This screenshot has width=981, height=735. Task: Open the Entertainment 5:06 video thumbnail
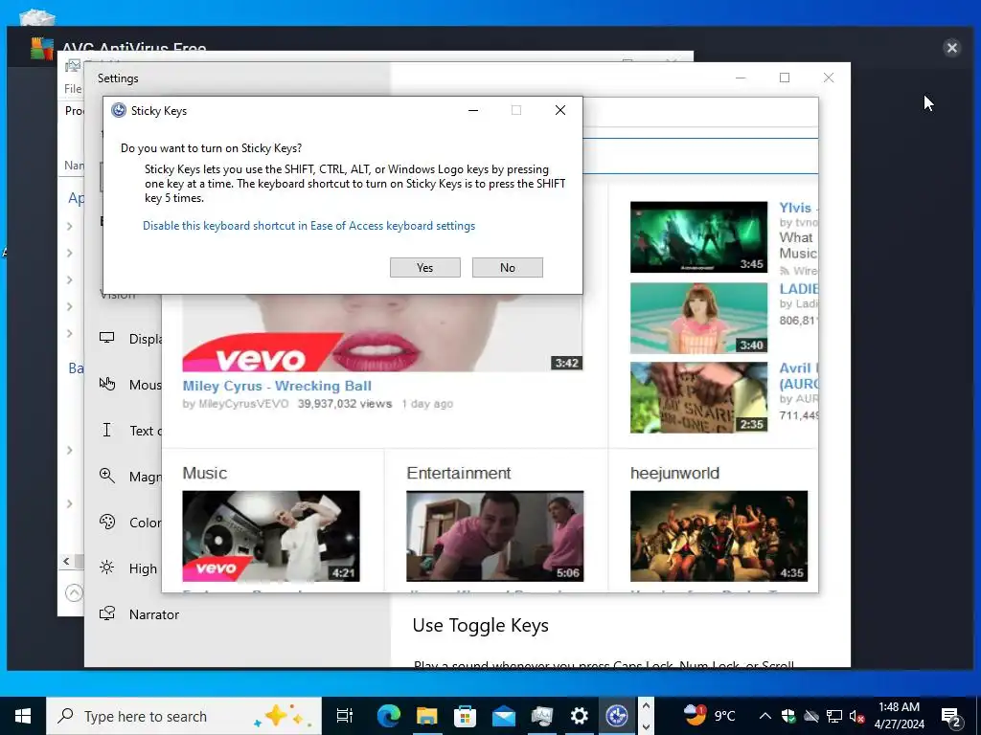tap(495, 536)
